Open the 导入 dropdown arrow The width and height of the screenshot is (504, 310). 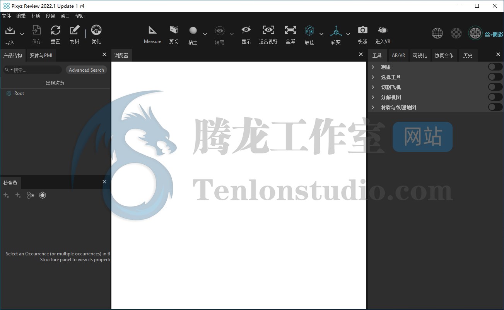click(22, 34)
